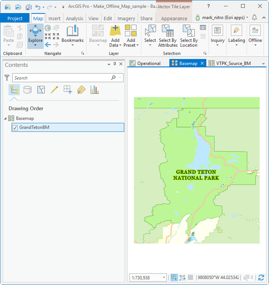
Task: Open the map scale dropdown
Action: [x=164, y=278]
